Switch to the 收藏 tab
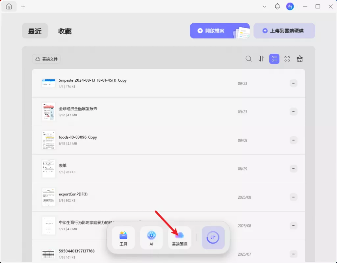Screen dimensions: 337x263 [x=65, y=31]
